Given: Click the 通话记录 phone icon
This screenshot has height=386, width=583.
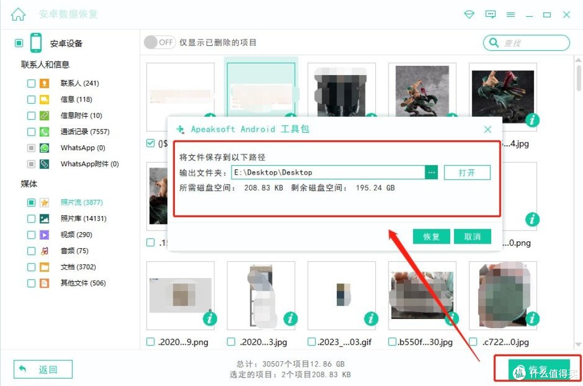Looking at the screenshot, I should click(x=44, y=132).
